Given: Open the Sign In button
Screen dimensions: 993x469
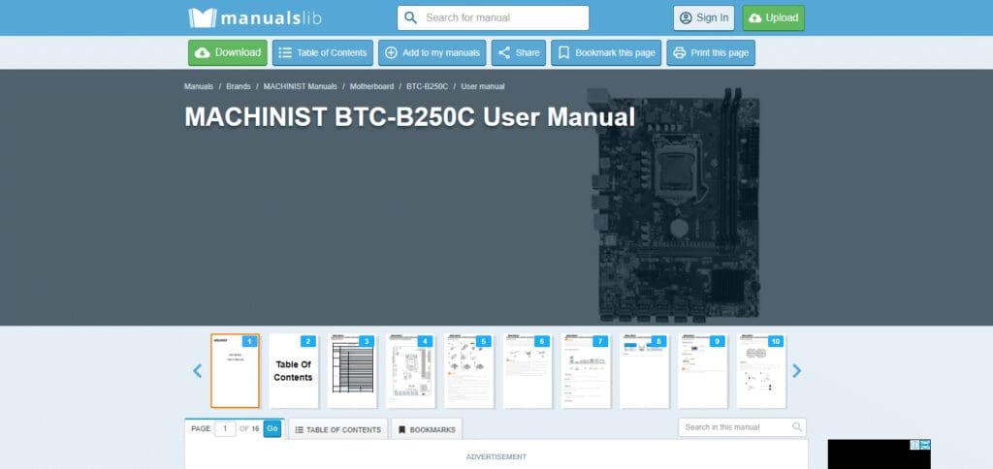Looking at the screenshot, I should pos(704,17).
